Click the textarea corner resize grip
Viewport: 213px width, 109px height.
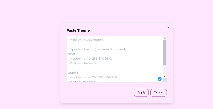[x=165, y=81]
